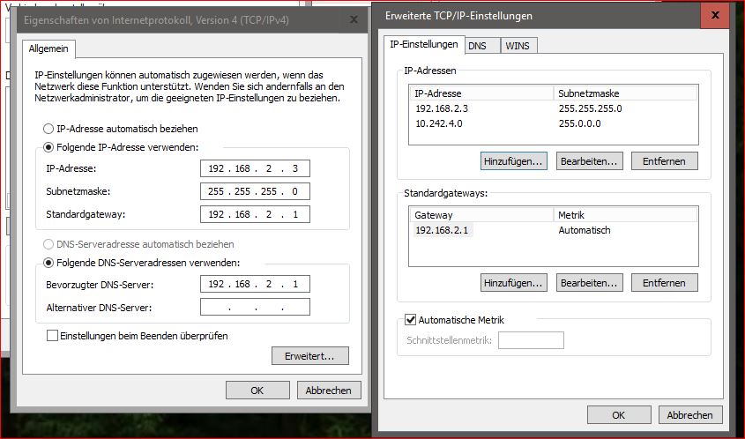745x439 pixels.
Task: Click the Bevorzugter DNS-Server field
Action: coord(255,285)
